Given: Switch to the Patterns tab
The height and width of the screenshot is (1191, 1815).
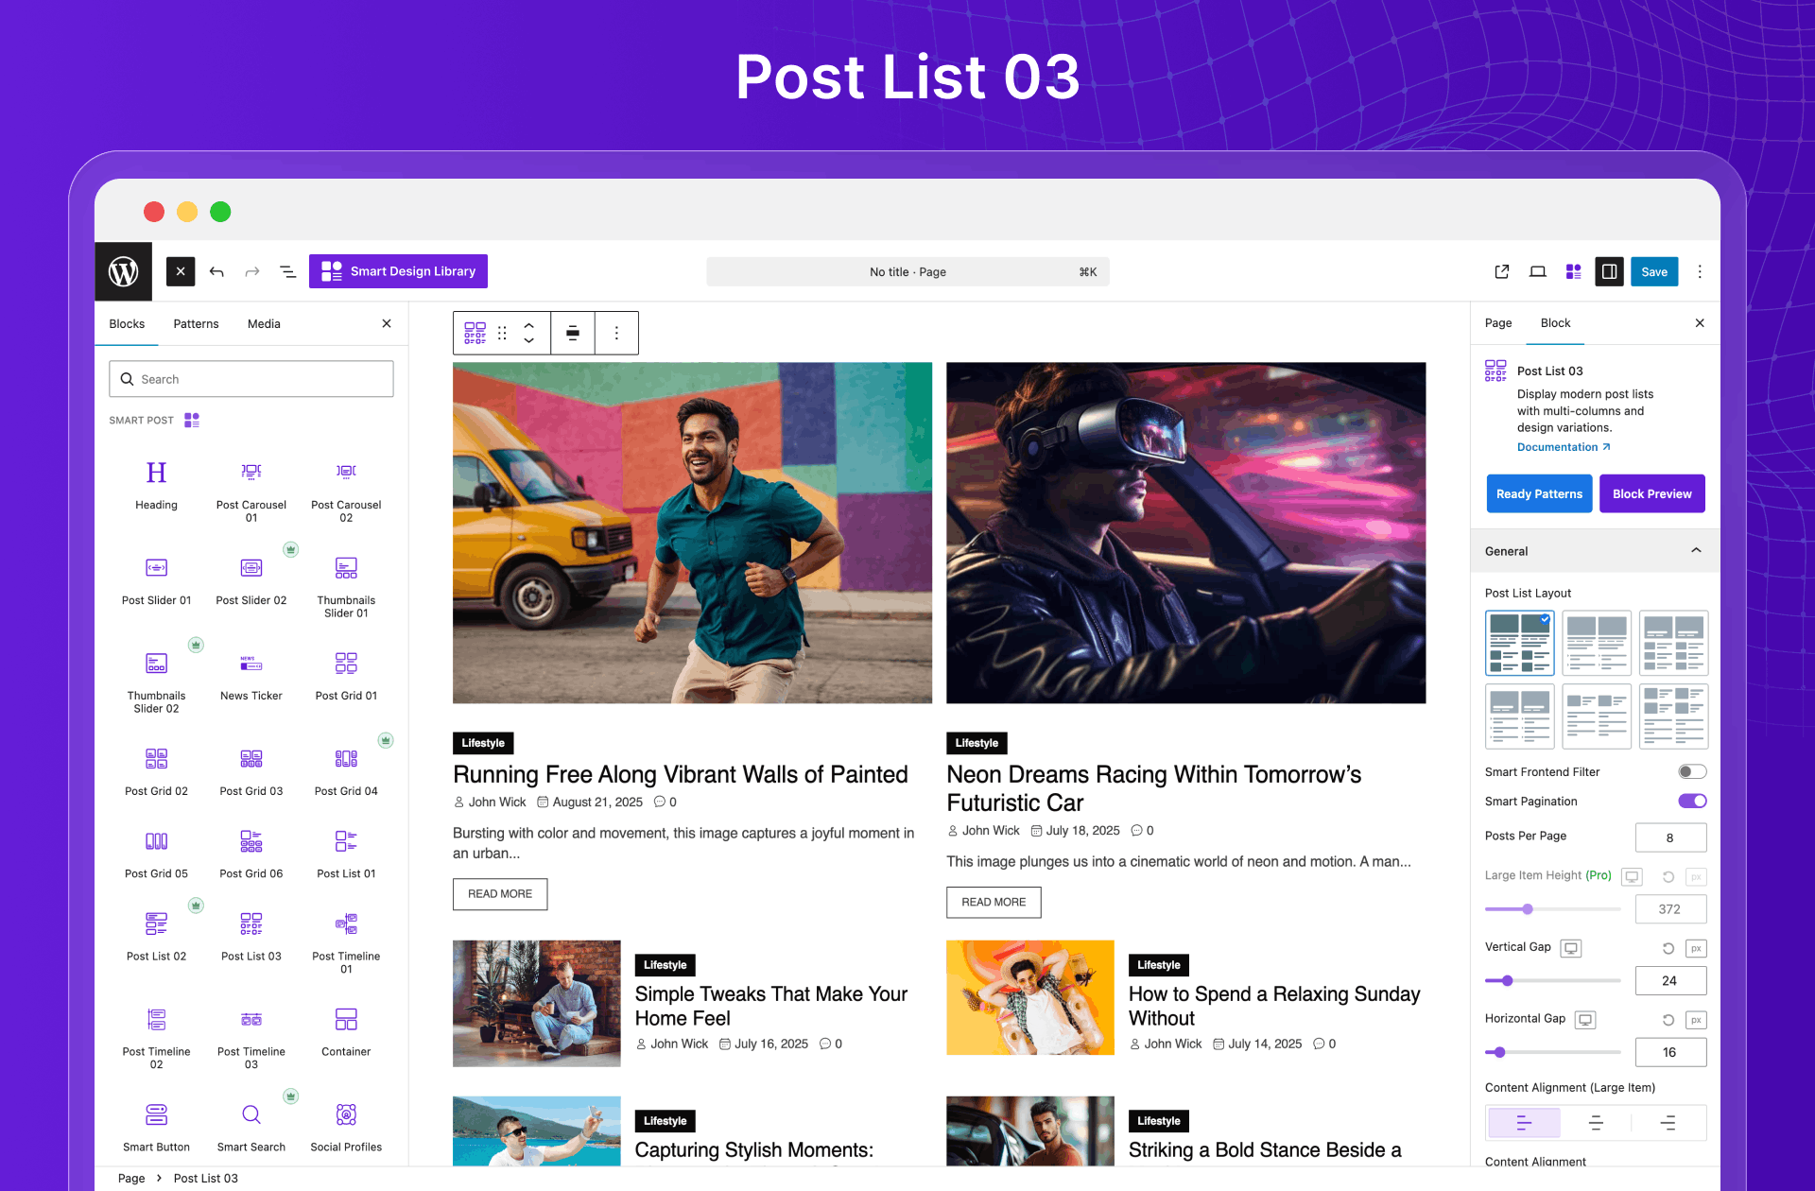Looking at the screenshot, I should (196, 324).
